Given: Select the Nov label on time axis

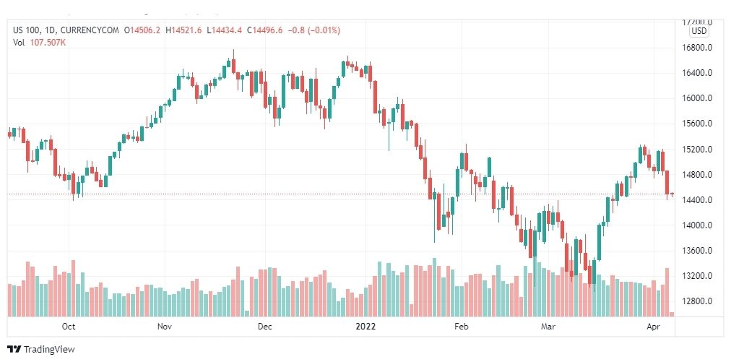Looking at the screenshot, I should click(165, 327).
